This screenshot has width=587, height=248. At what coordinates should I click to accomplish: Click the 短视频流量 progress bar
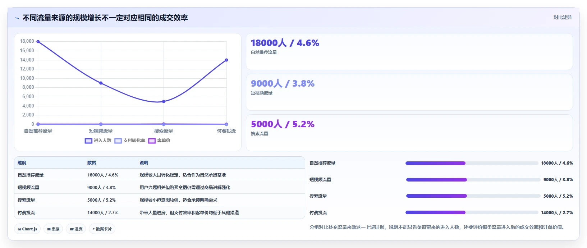click(x=473, y=180)
